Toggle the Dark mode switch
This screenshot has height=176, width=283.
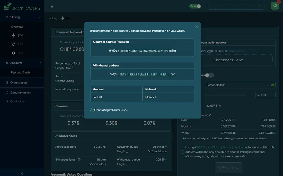pos(195,6)
